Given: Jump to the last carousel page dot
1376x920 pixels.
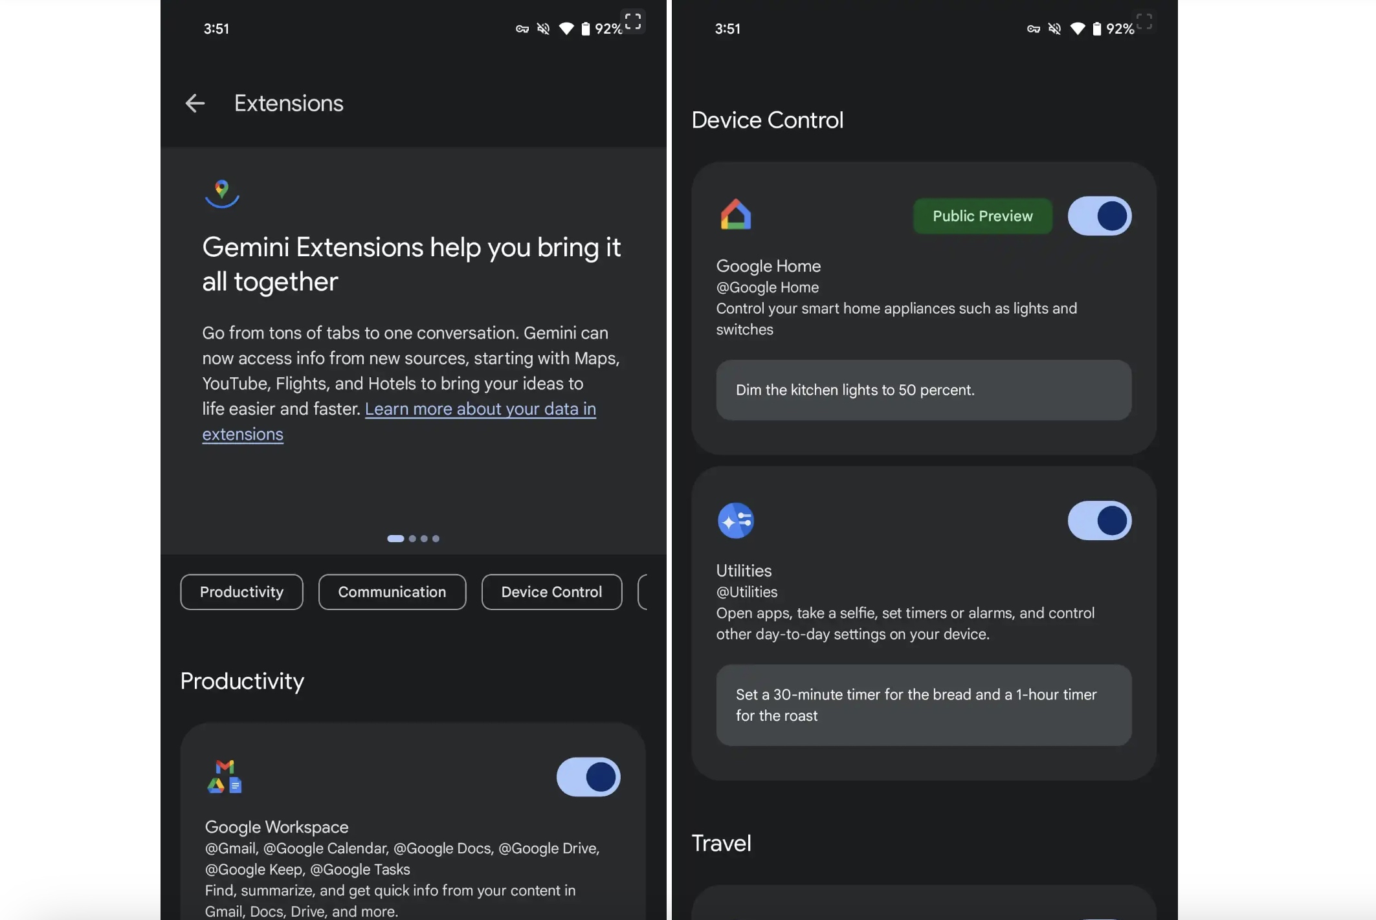Looking at the screenshot, I should pos(436,538).
